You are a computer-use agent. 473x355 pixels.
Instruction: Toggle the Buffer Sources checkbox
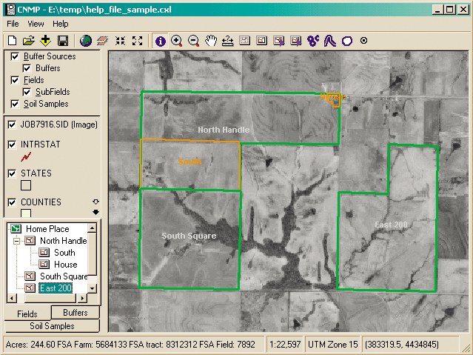tap(15, 56)
